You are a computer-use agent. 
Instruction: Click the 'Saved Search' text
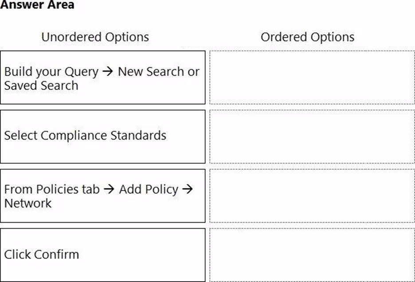41,85
